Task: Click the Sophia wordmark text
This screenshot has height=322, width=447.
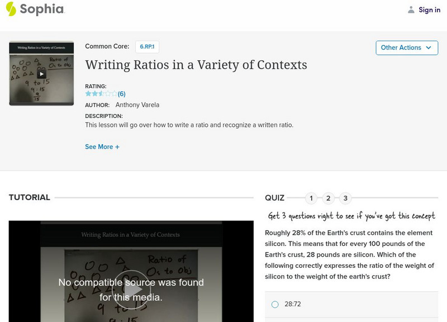Action: pyautogui.click(x=42, y=10)
